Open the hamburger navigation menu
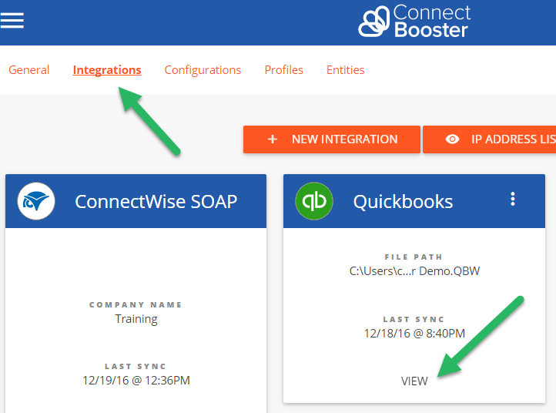The height and width of the screenshot is (413, 556). [x=12, y=20]
